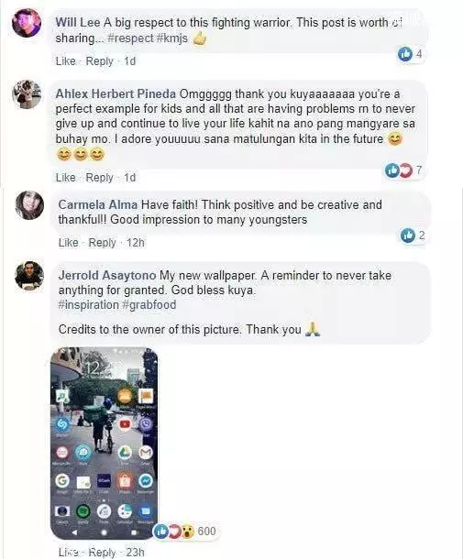View like reactions on Will Lee's comment

pos(411,54)
